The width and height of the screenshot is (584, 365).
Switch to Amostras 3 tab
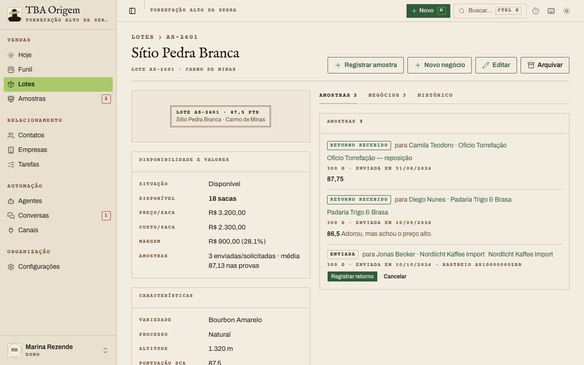(x=338, y=95)
